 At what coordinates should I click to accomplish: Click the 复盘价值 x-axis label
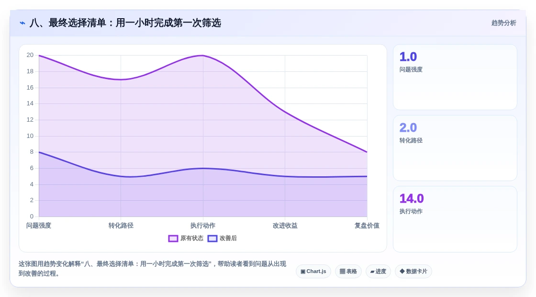click(x=367, y=226)
